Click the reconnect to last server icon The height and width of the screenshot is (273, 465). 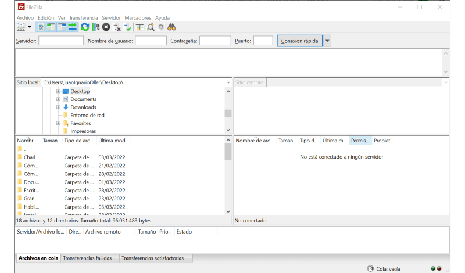coord(127,27)
